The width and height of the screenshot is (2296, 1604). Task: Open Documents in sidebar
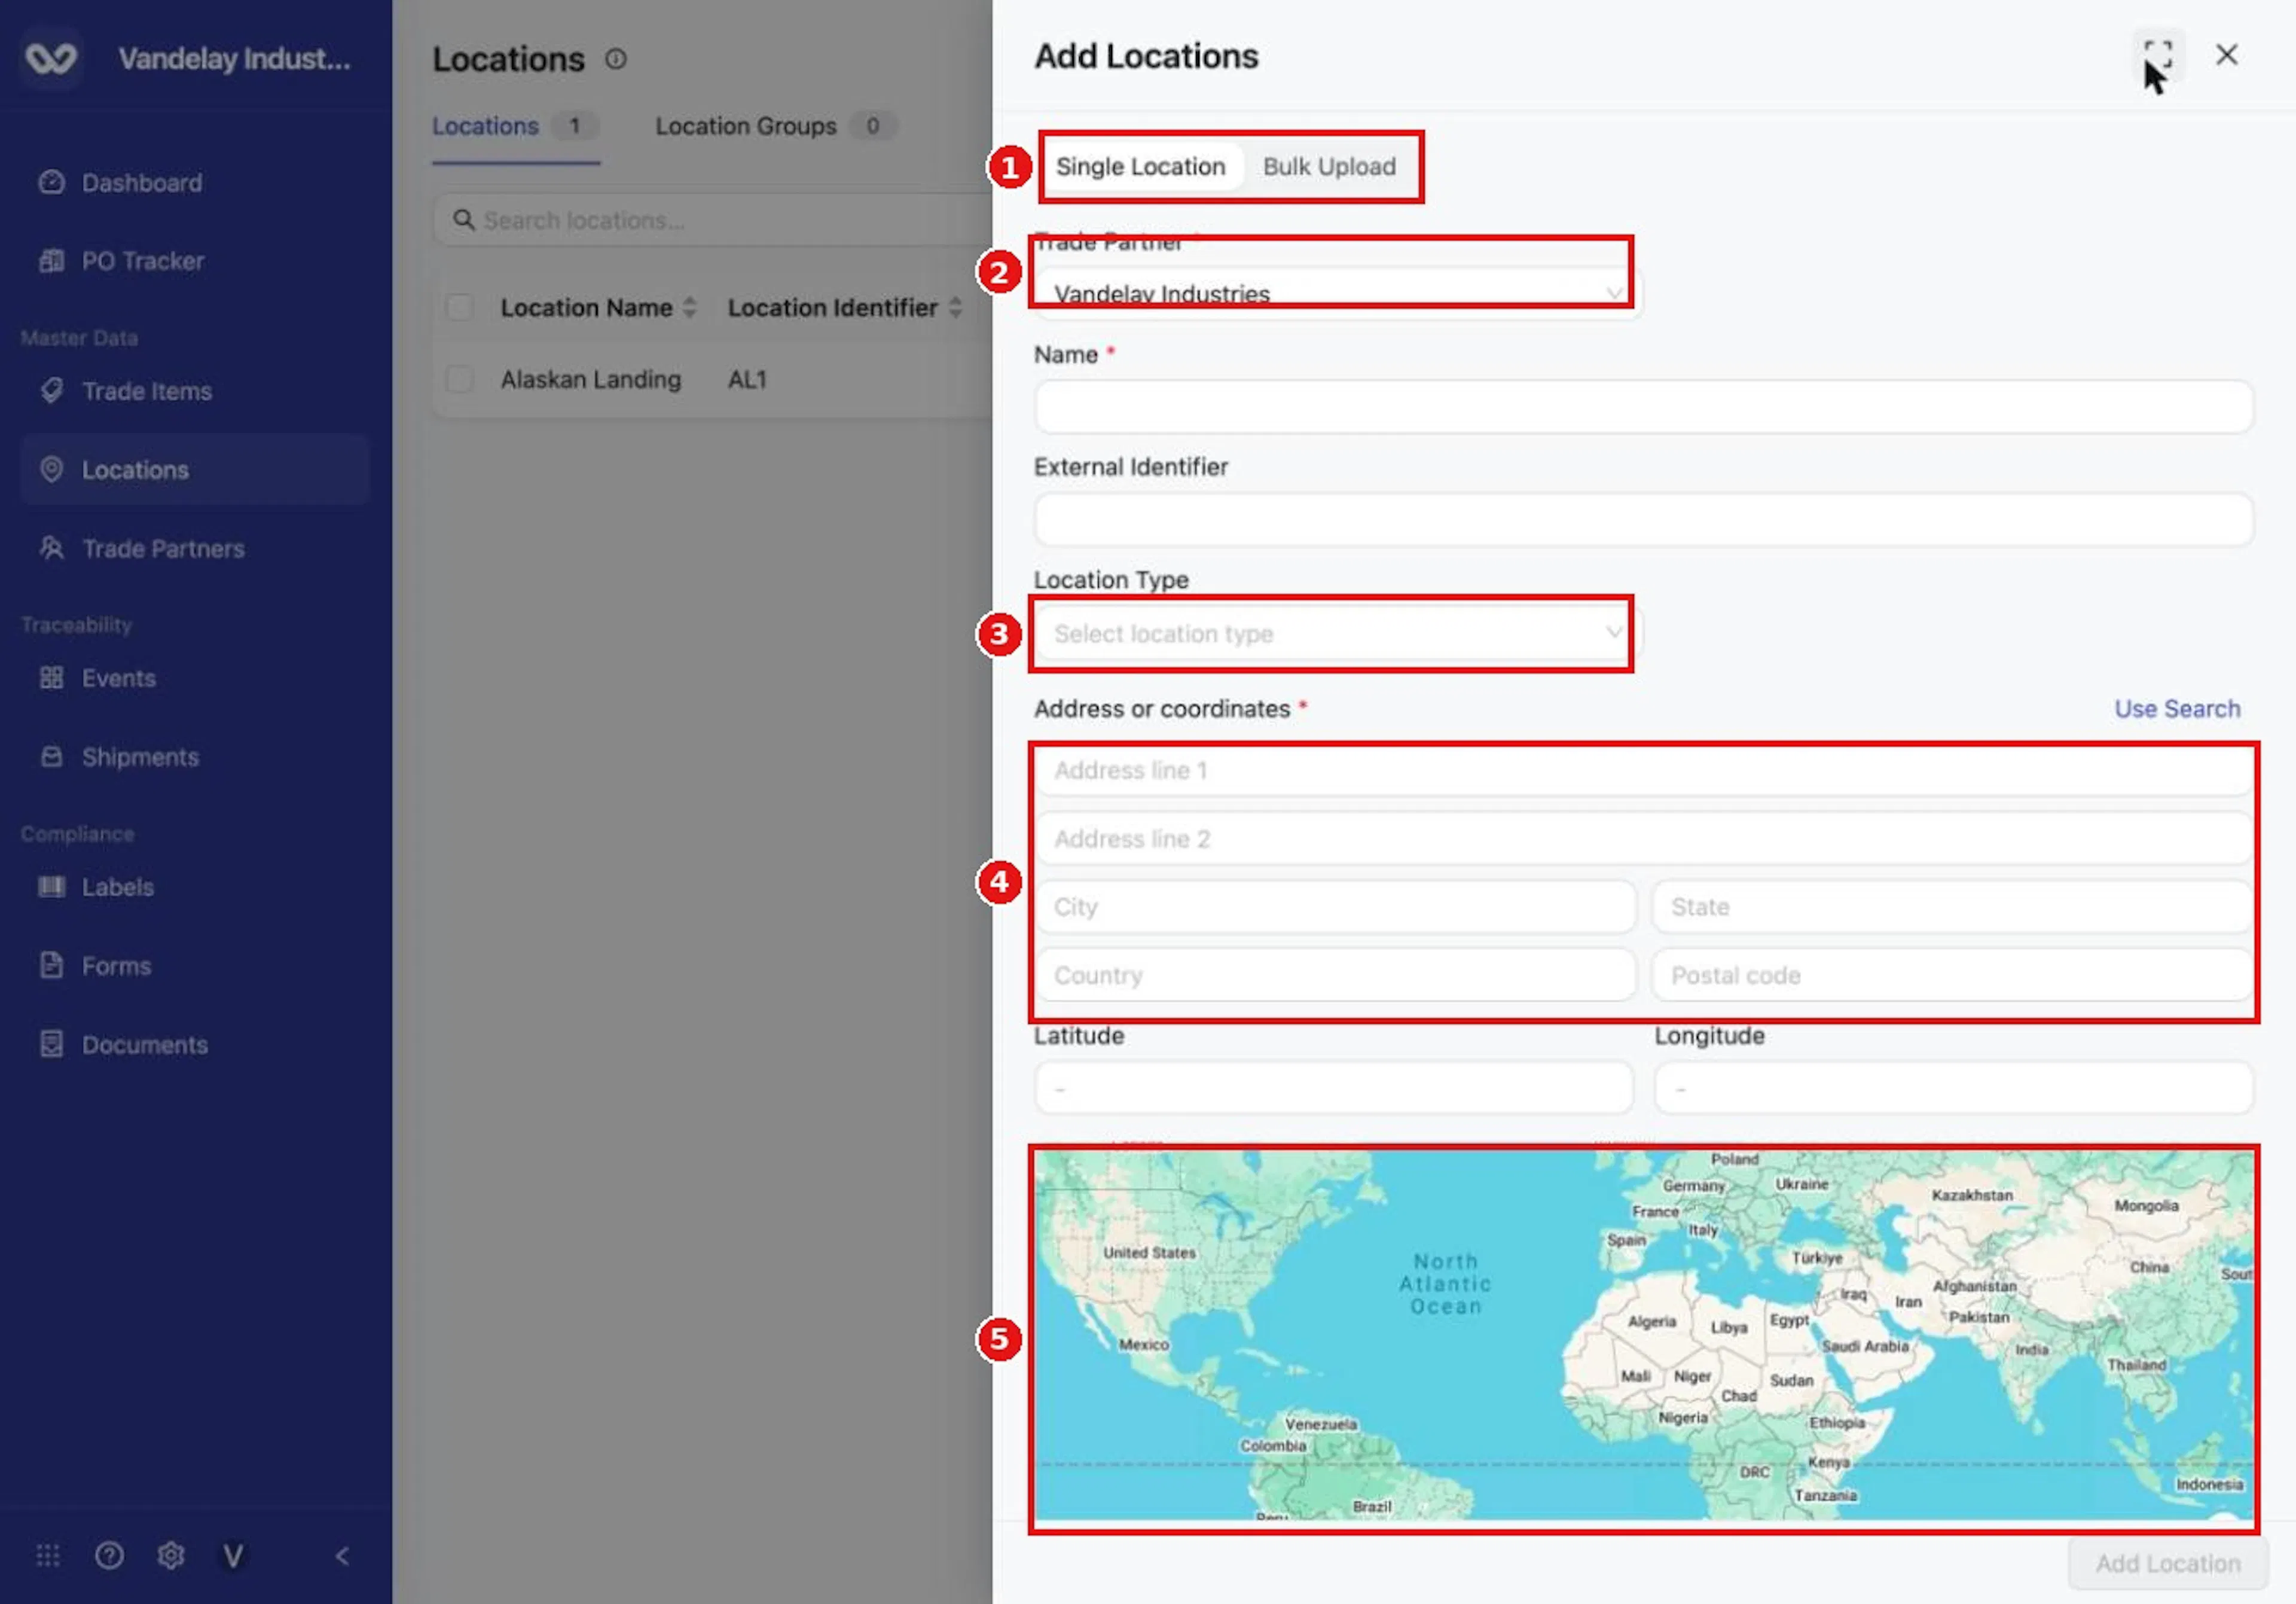point(123,1045)
